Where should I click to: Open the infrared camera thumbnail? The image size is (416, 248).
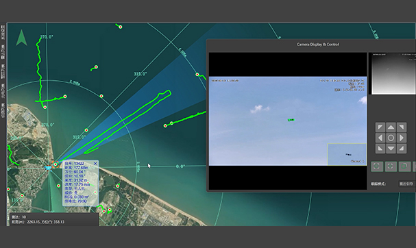[x=393, y=73]
